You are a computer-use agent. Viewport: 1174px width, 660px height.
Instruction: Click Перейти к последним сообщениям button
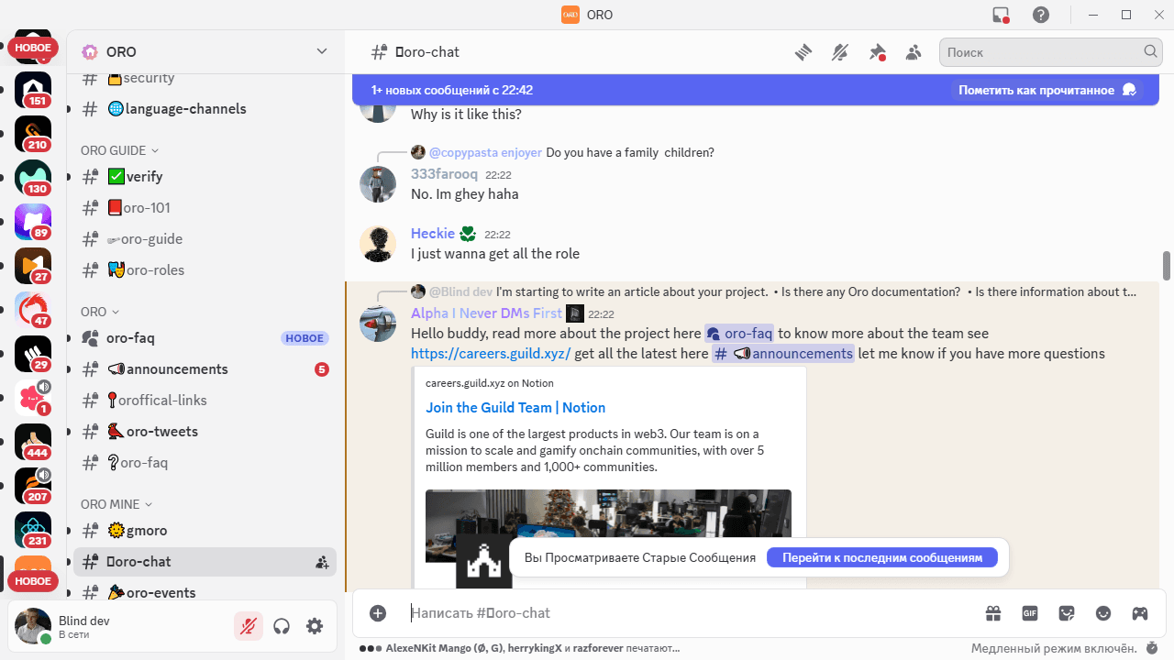[882, 557]
